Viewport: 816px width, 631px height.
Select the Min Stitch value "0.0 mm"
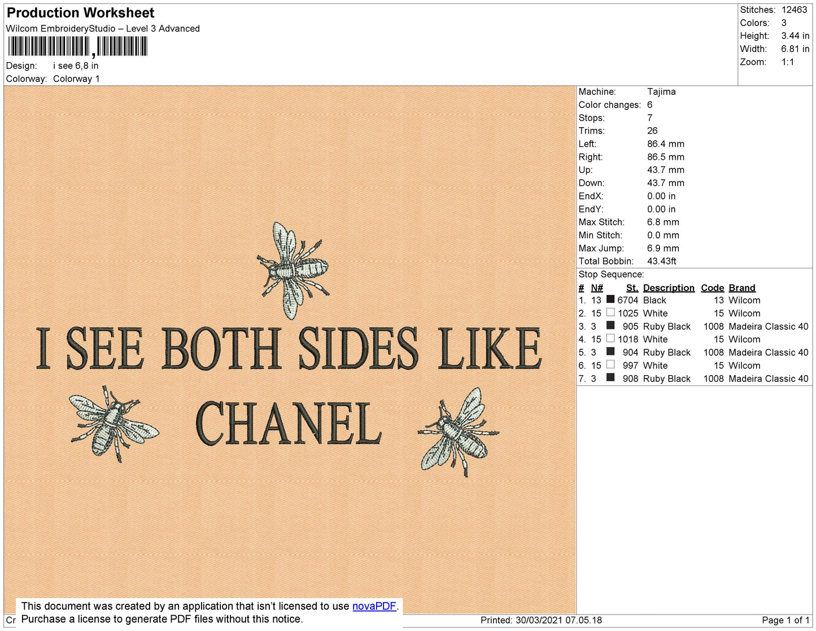coord(663,235)
